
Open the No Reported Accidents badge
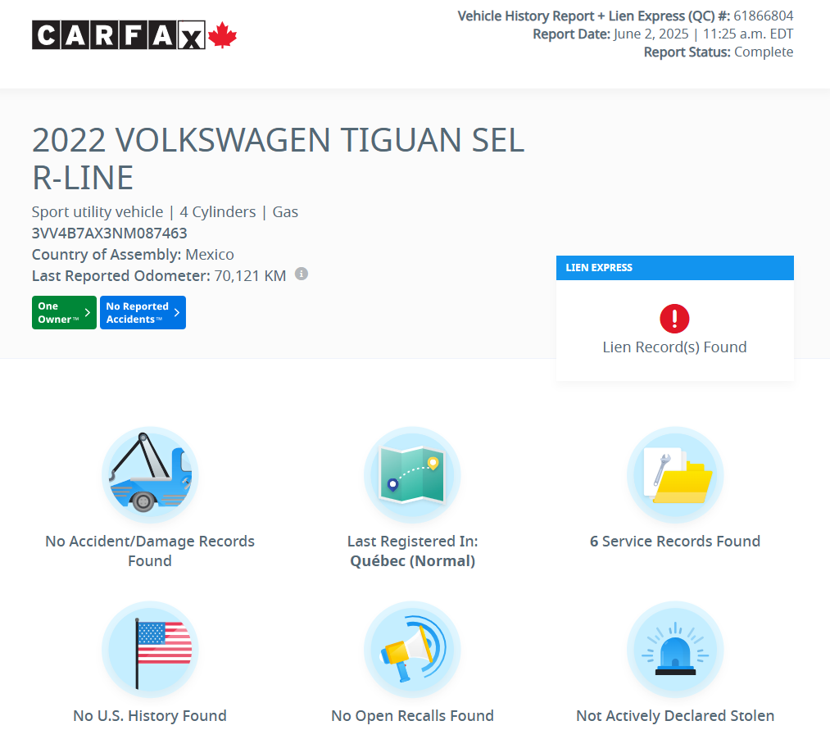pos(143,312)
